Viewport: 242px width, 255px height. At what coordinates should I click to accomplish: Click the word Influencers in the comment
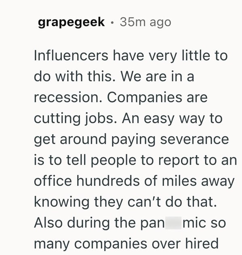(71, 56)
